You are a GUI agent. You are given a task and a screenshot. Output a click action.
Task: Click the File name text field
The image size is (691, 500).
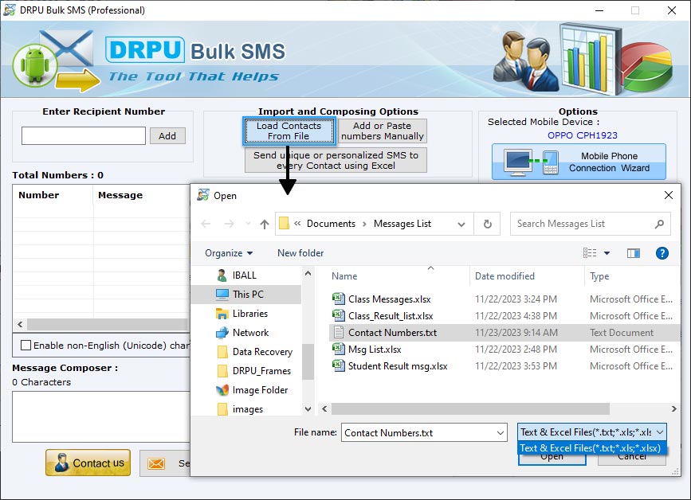click(418, 433)
